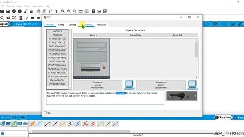Image resolution: width=244 pixels, height=137 pixels.
Task: Open the View menu
Action: [x=19, y=6]
